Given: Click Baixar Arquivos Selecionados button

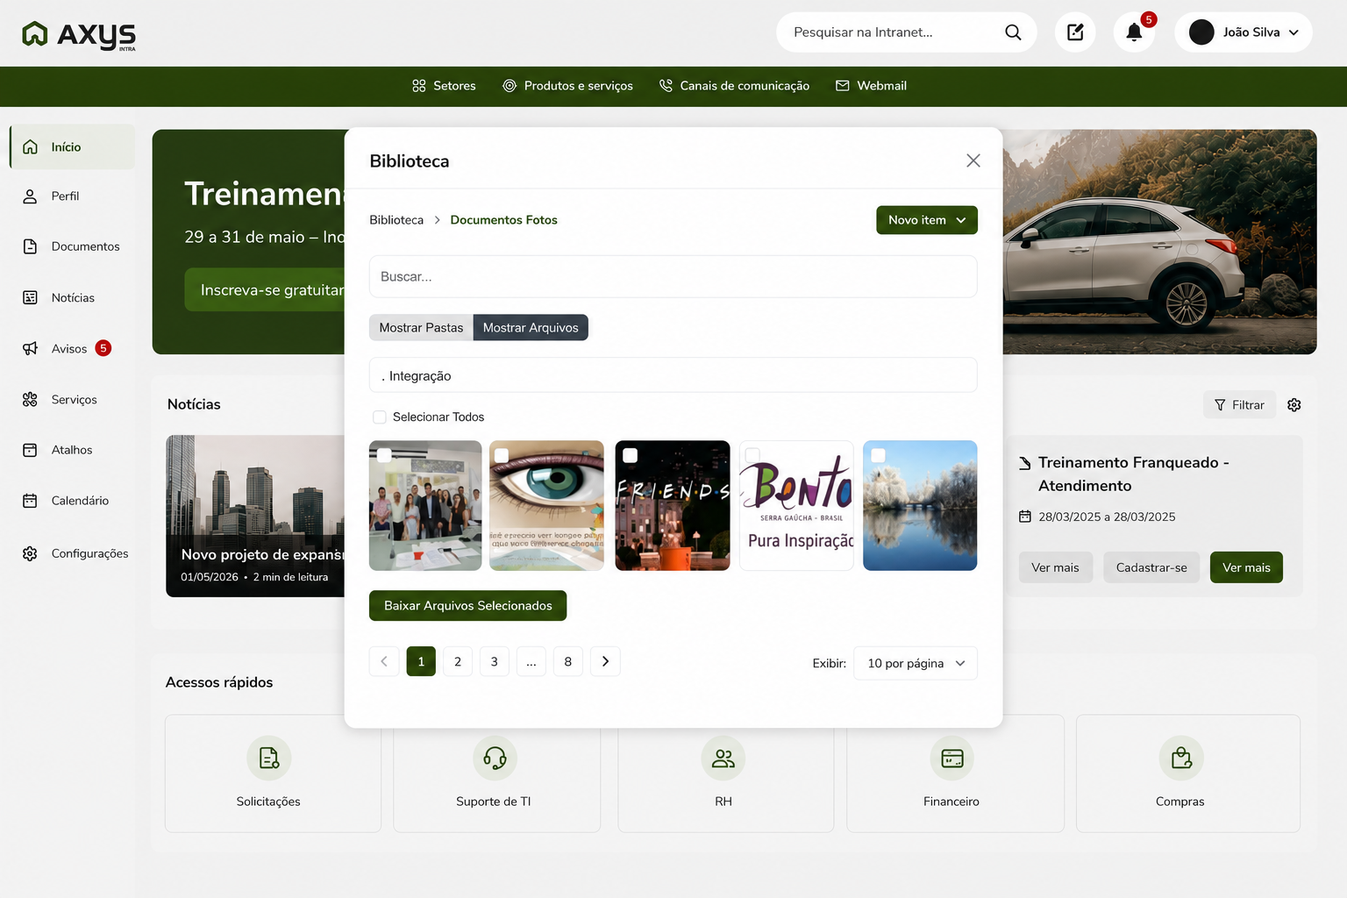Looking at the screenshot, I should point(467,606).
